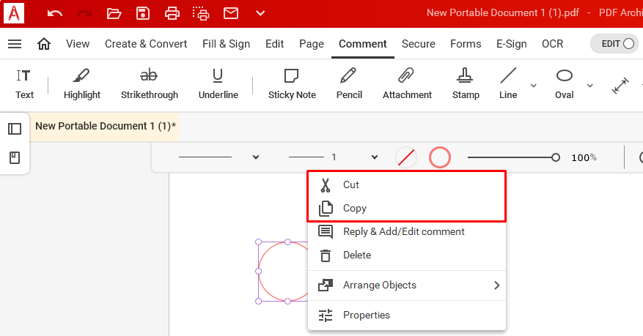Select the Line tool
Viewport: 643px width, 336px height.
[x=508, y=84]
